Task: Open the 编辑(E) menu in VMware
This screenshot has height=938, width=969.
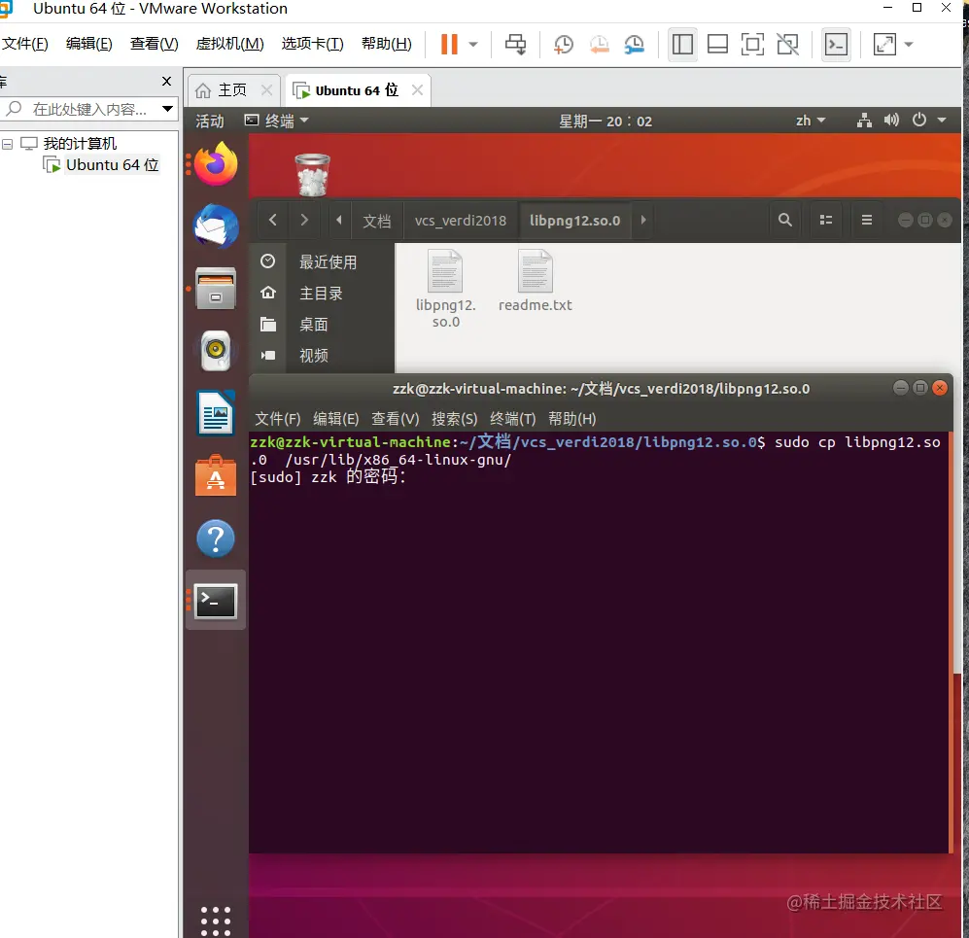Action: click(89, 44)
